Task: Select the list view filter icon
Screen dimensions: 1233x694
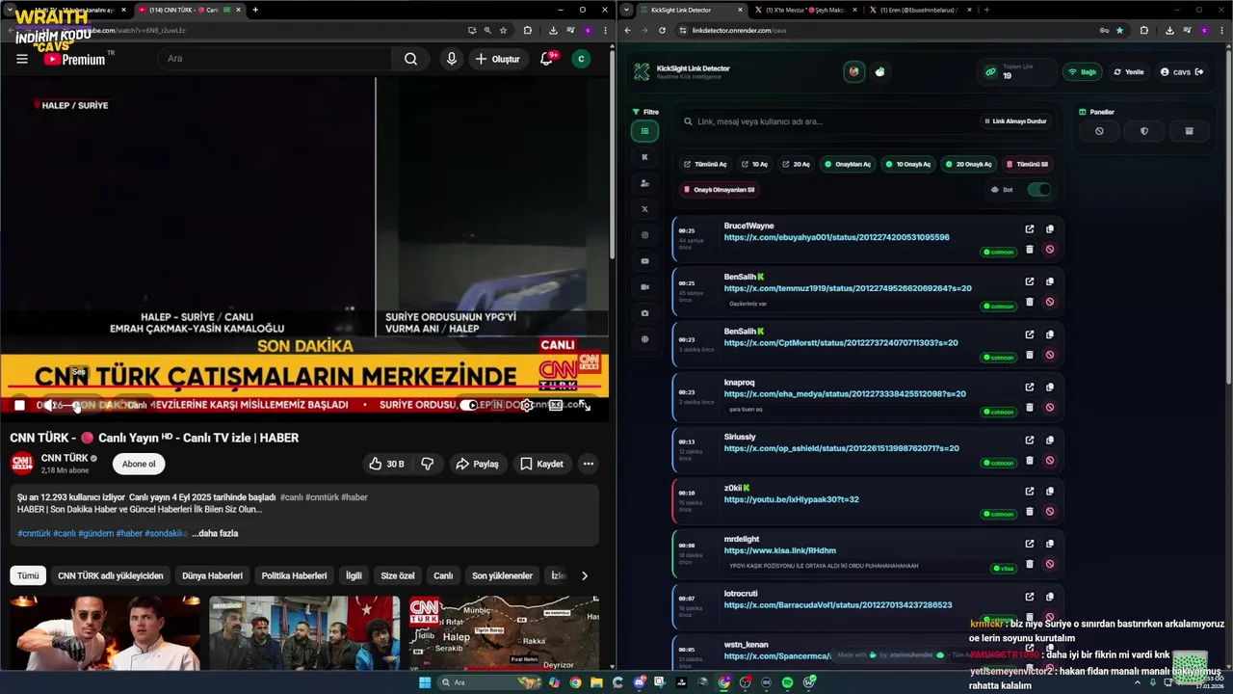Action: click(x=644, y=131)
